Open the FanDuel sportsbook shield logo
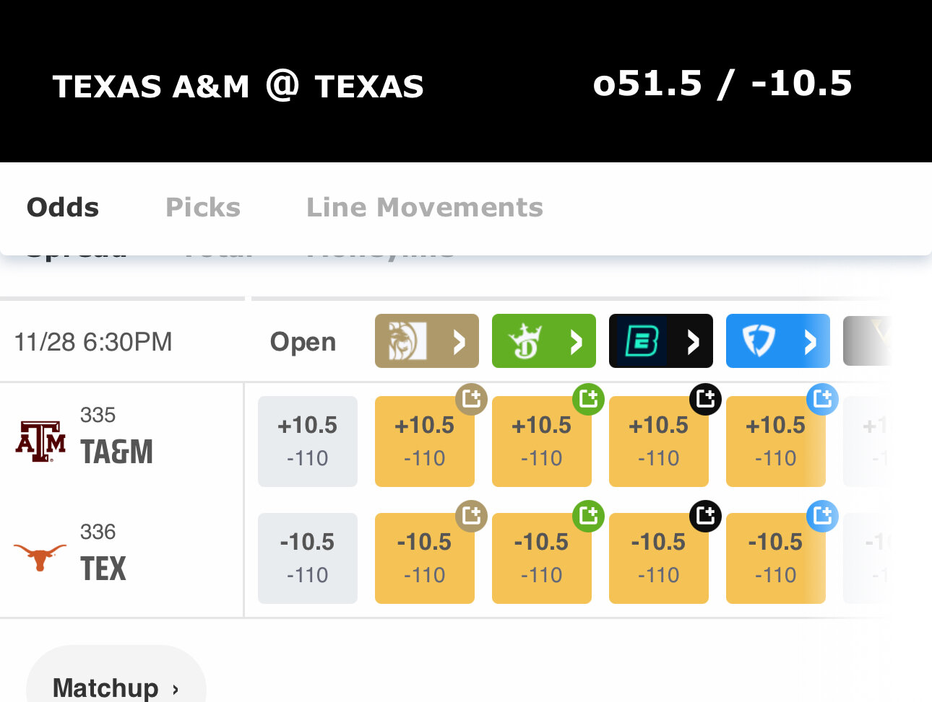The height and width of the screenshot is (702, 932). 759,341
